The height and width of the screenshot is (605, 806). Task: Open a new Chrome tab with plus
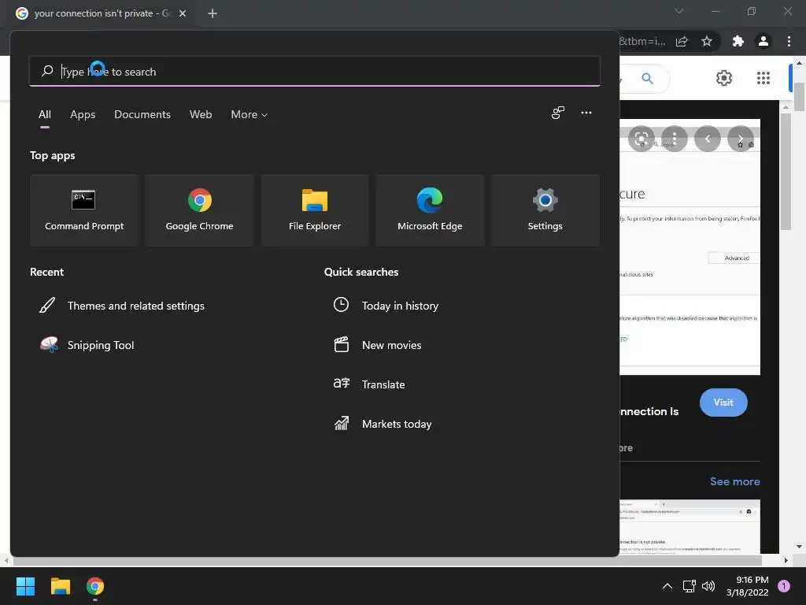point(213,13)
